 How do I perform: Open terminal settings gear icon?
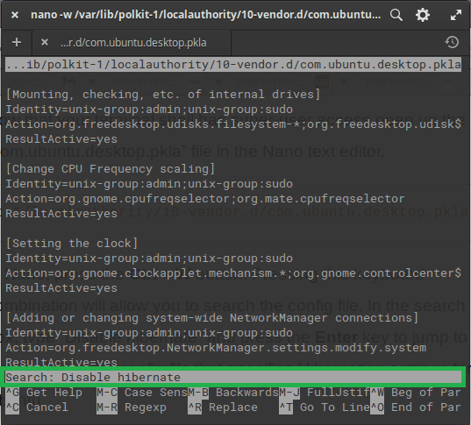point(423,15)
